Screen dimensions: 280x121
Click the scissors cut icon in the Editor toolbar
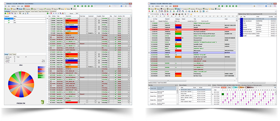161,14
